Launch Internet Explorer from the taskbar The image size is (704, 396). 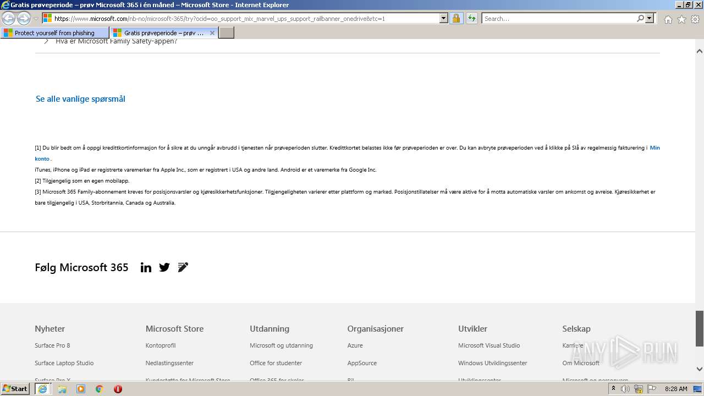point(42,389)
